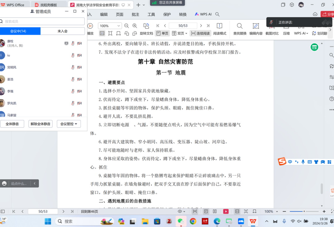
Task: Toggle microphone mute for 姜浩
Action: click(73, 79)
